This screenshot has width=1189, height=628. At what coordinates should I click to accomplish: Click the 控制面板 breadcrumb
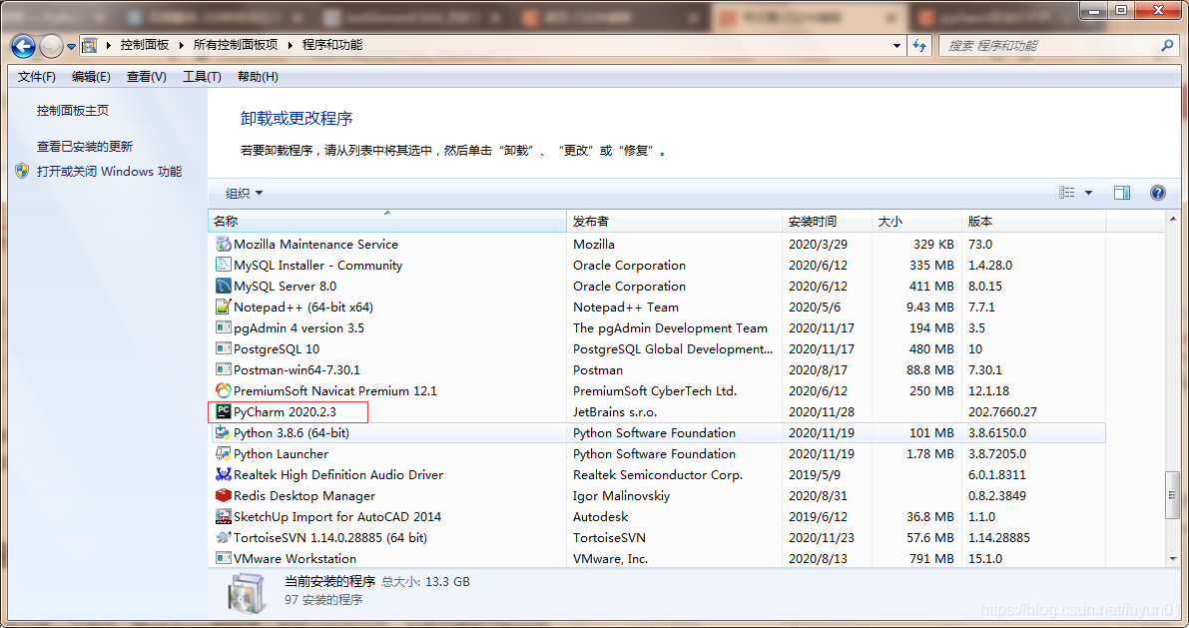tap(145, 46)
